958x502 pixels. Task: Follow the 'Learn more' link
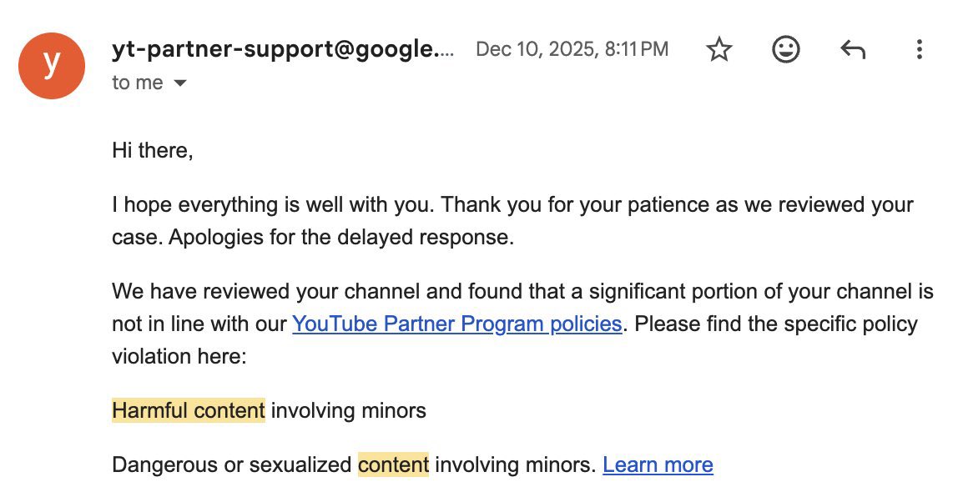tap(658, 464)
